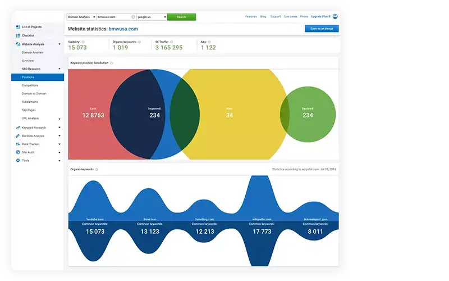
Task: Click the info icon beside Visibility
Action: (x=83, y=42)
